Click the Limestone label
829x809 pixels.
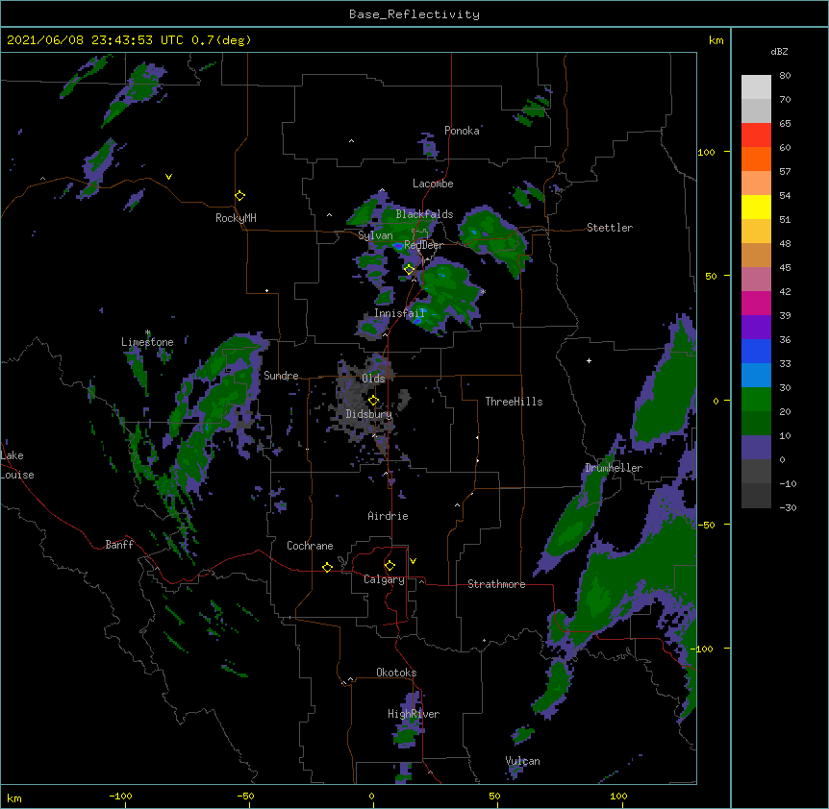click(147, 342)
